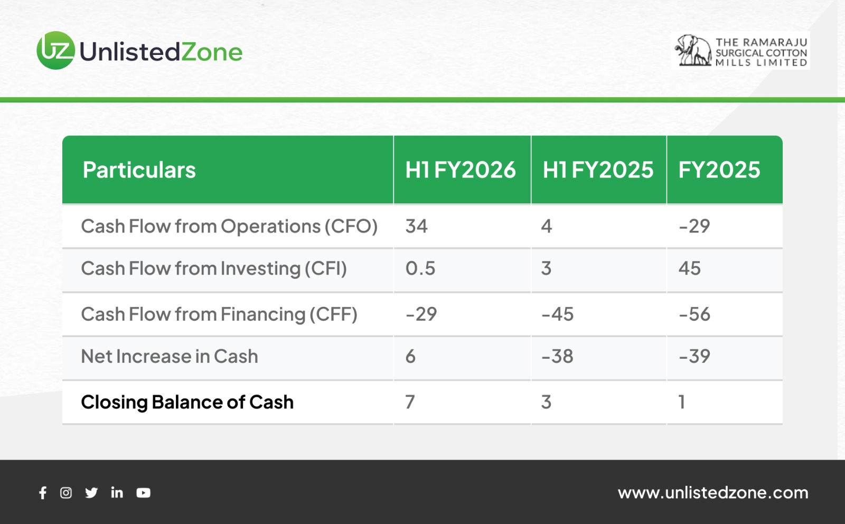The width and height of the screenshot is (845, 524).
Task: Click the Ramaraju elephant logo
Action: pos(693,50)
